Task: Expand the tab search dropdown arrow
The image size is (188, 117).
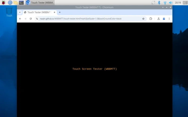Action: (20, 12)
